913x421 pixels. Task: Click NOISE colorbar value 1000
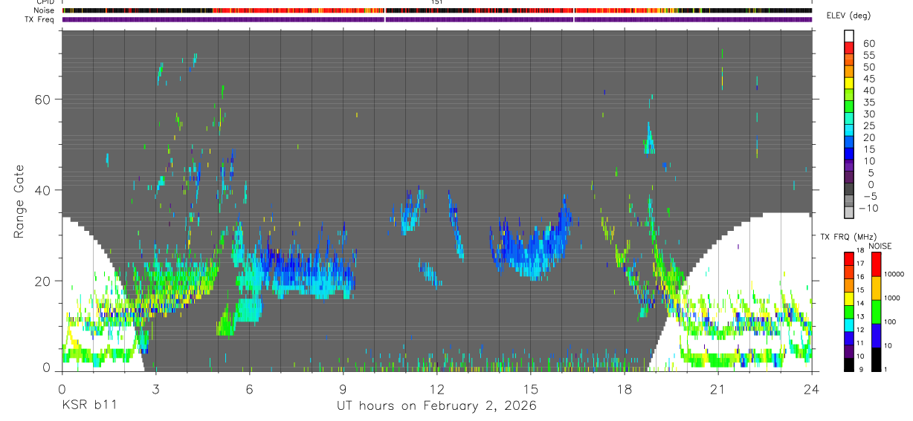(x=892, y=298)
